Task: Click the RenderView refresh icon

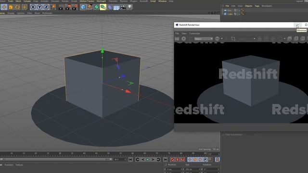Action: click(191, 39)
